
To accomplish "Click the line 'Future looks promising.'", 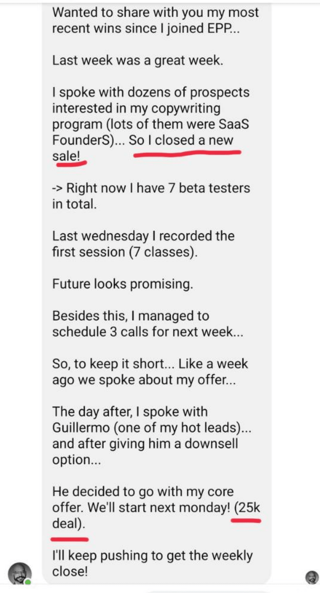I will (122, 284).
